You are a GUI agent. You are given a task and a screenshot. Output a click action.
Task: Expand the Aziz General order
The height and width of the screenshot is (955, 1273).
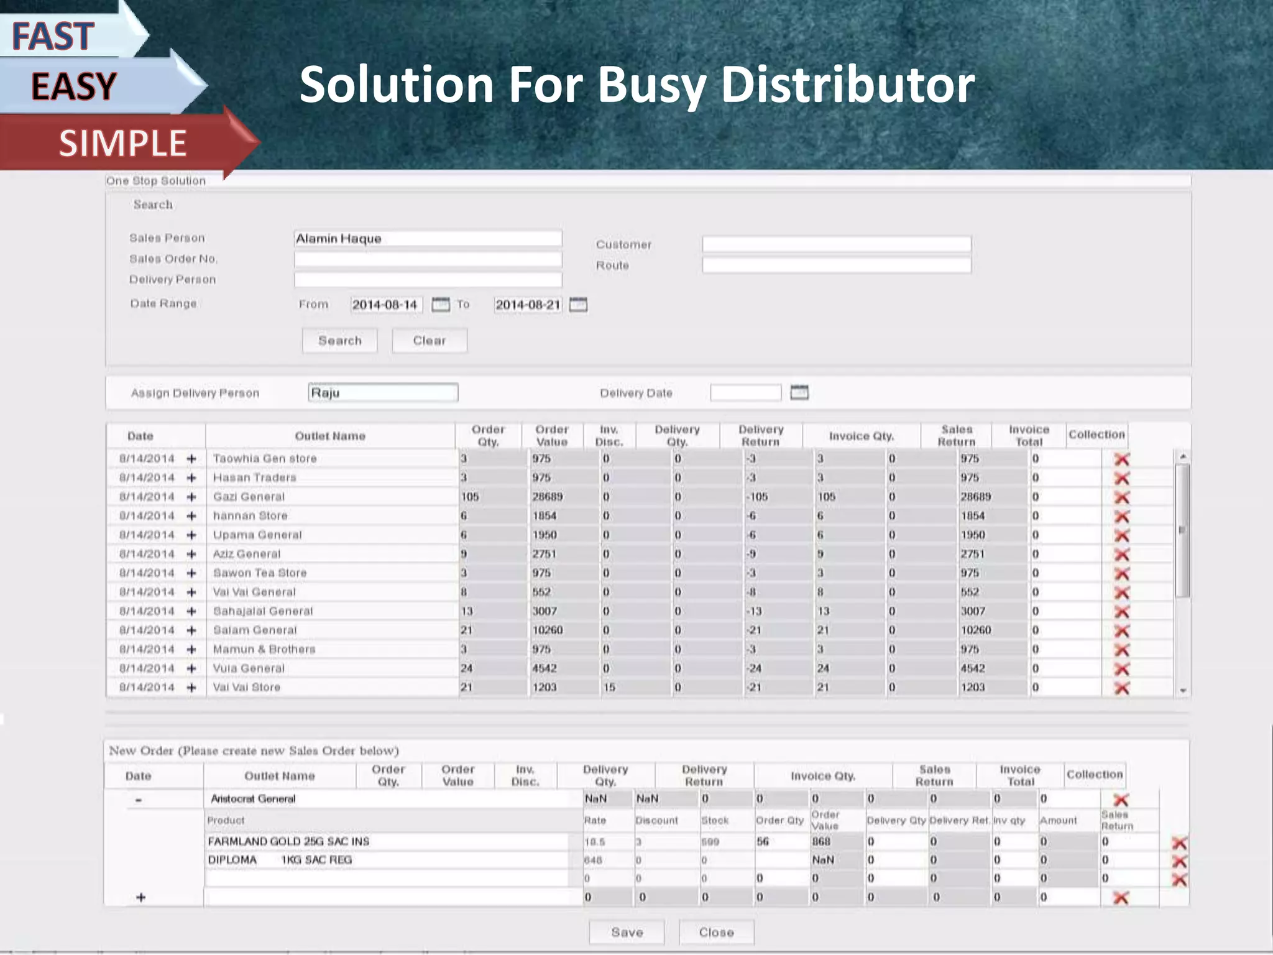[x=191, y=555]
